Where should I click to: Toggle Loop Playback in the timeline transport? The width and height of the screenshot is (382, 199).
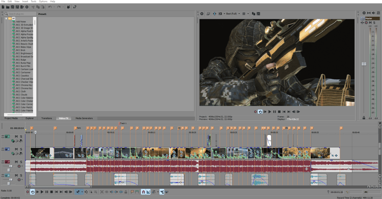[x=33, y=192]
